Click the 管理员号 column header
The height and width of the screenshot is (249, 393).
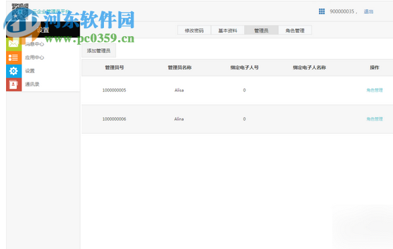click(114, 68)
